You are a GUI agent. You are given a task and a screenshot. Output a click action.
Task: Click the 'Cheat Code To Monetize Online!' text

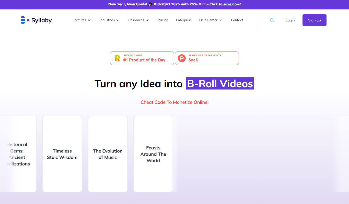click(x=175, y=102)
